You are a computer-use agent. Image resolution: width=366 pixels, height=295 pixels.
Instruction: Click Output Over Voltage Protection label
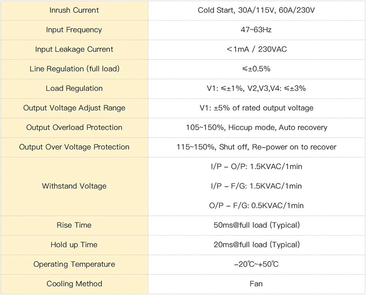click(74, 147)
